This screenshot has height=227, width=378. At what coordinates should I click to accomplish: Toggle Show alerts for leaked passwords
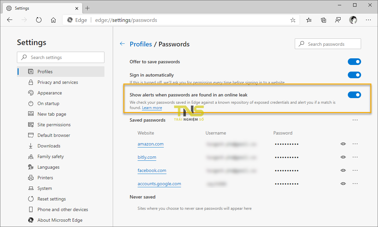(354, 94)
